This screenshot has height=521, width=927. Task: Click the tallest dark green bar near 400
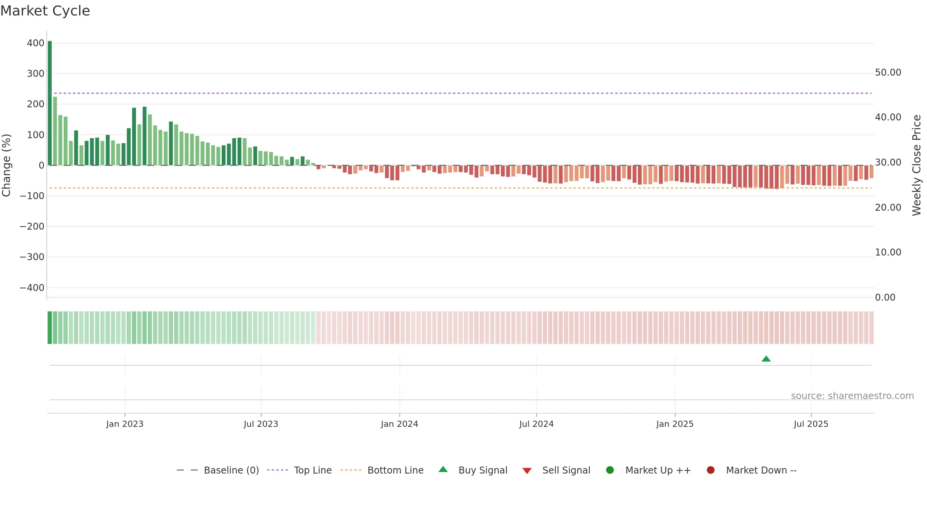(50, 103)
